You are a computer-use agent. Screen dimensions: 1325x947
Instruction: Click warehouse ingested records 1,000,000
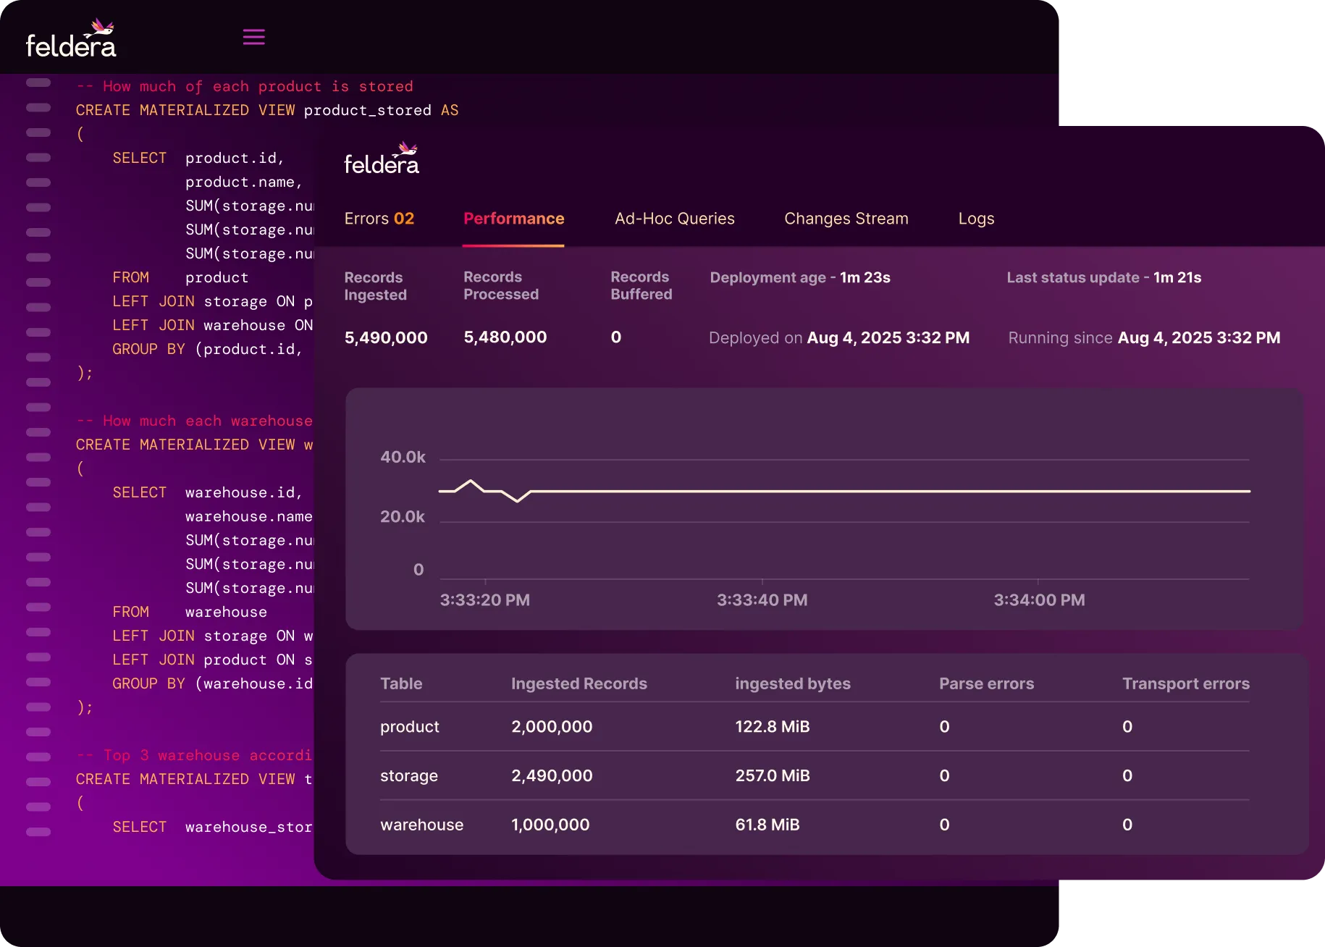[550, 825]
